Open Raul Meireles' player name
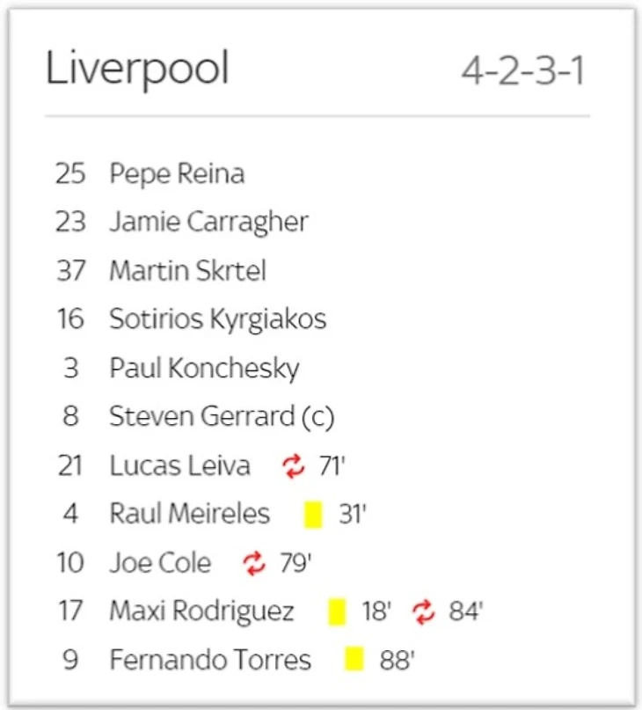Image resolution: width=642 pixels, height=710 pixels. (189, 515)
